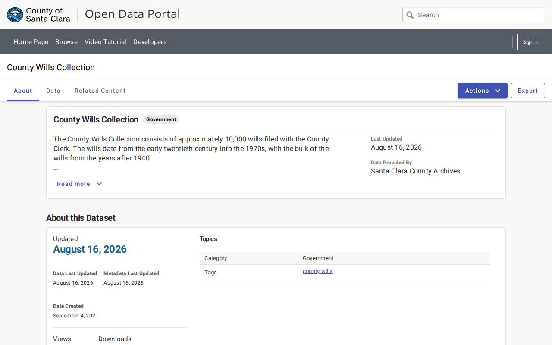The width and height of the screenshot is (552, 345).
Task: Click the Read more chevron icon
Action: coord(99,184)
